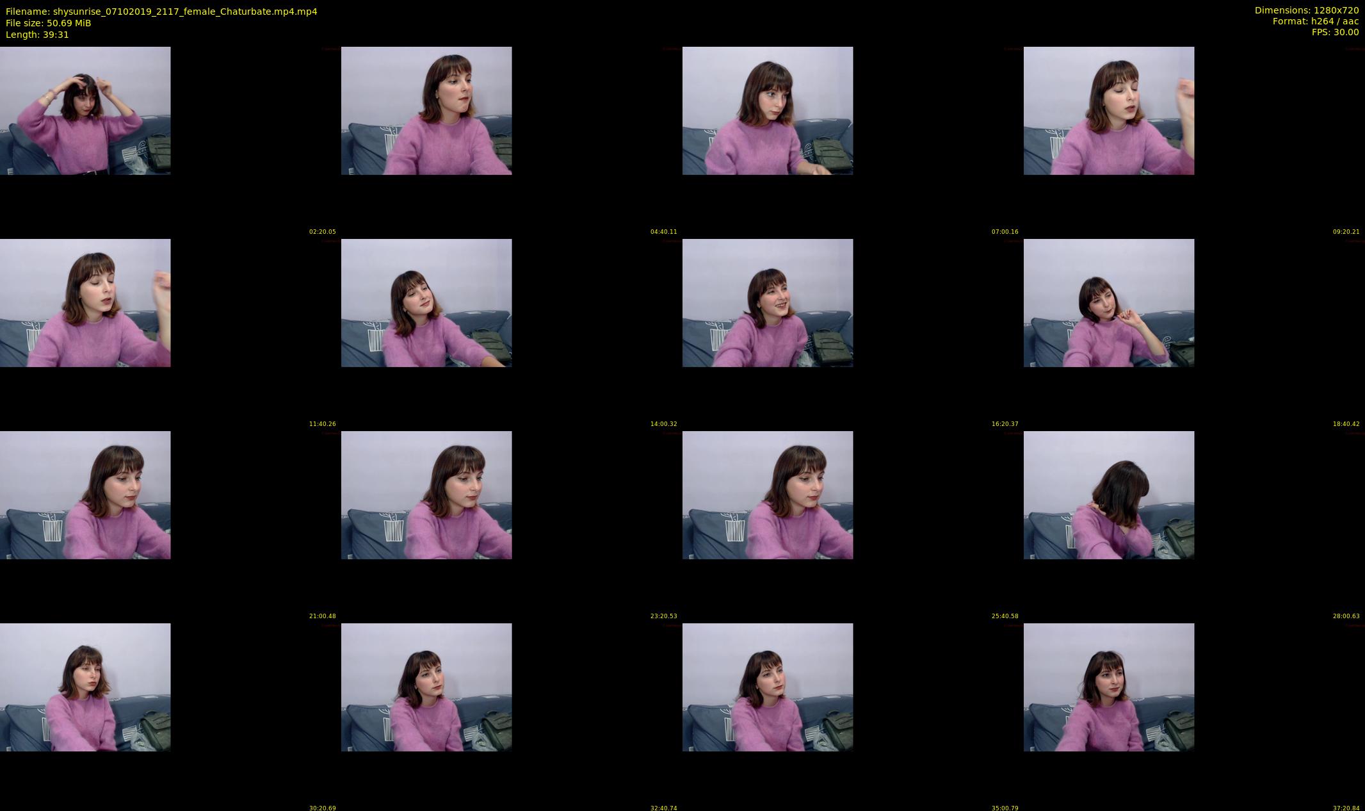Click the File size 50.69 MiB text
The height and width of the screenshot is (811, 1365).
coord(49,23)
